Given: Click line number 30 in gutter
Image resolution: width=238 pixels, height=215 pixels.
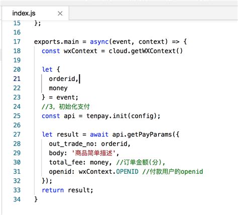Looking at the screenshot, I should tap(17, 162).
